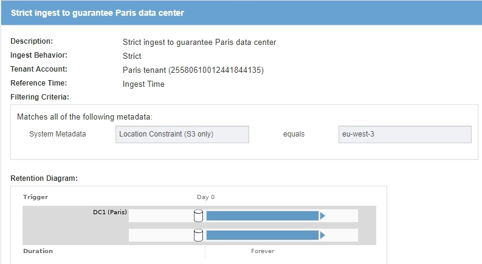The height and width of the screenshot is (264, 482).
Task: Click the Strict ingest behavior value
Action: click(x=132, y=56)
